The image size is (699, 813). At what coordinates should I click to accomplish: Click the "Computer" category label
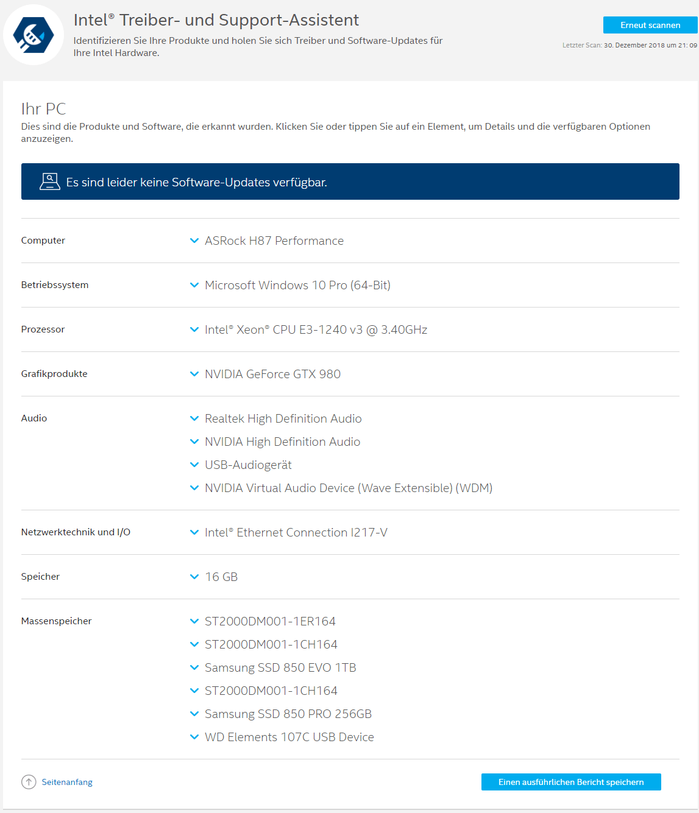(43, 241)
